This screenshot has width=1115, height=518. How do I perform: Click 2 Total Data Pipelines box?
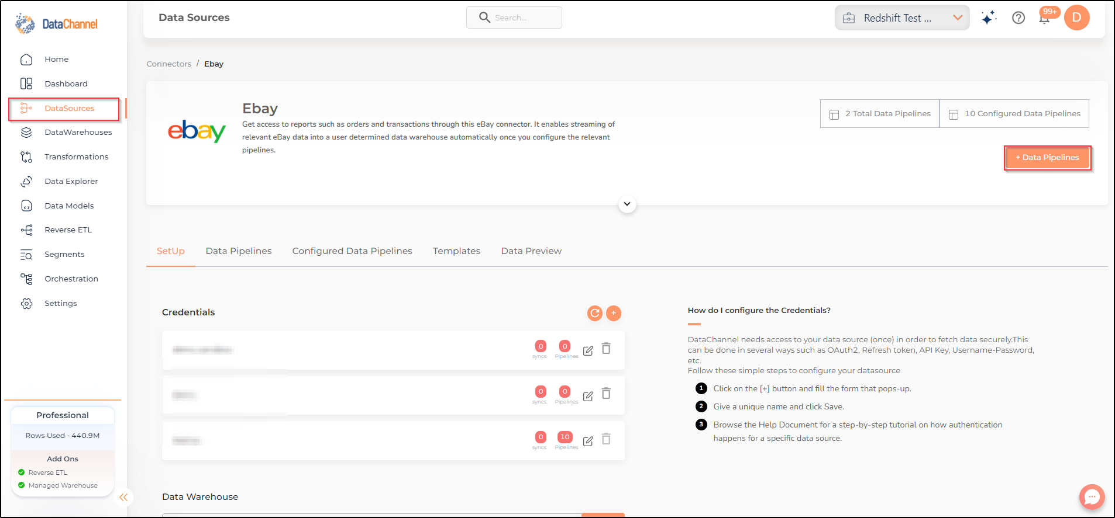pos(880,114)
